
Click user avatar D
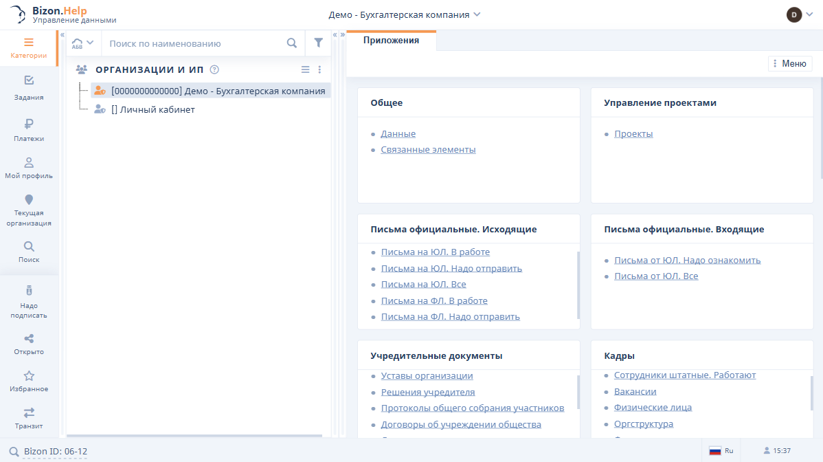793,14
